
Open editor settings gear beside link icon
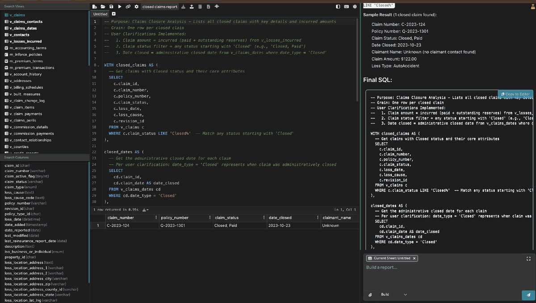pyautogui.click(x=136, y=7)
